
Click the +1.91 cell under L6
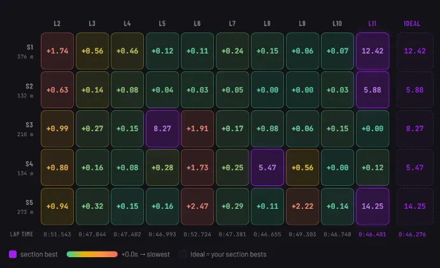[x=197, y=129]
